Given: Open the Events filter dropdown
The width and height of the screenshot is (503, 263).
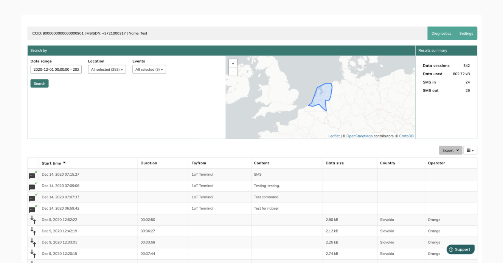Looking at the screenshot, I should click(149, 70).
